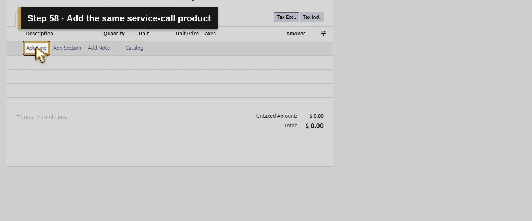Click Add Section in order lines
The image size is (532, 221).
click(x=67, y=48)
